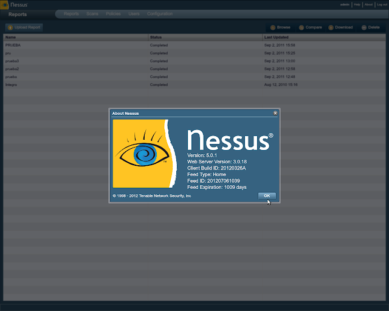Click the Browse button label
The height and width of the screenshot is (311, 389).
[284, 27]
